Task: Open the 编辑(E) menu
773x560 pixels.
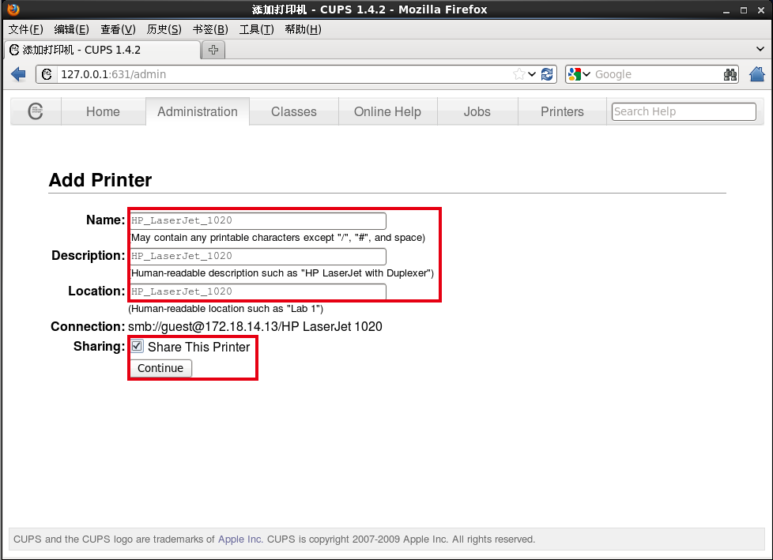Action: (x=71, y=29)
